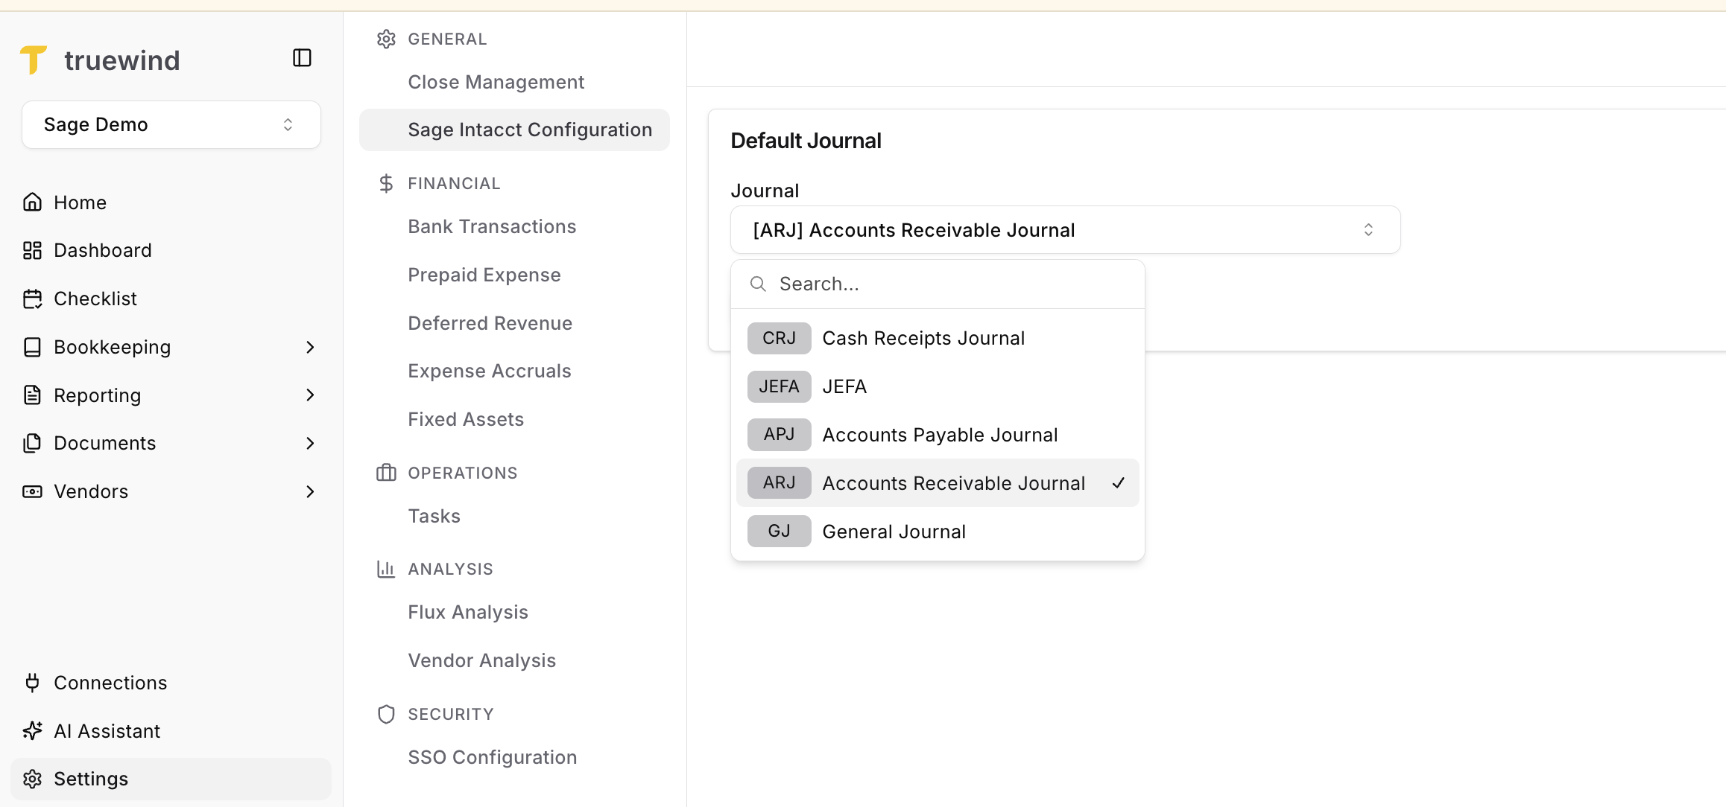Pick Accounts Payable Journal from list
This screenshot has width=1726, height=807.
pos(939,435)
